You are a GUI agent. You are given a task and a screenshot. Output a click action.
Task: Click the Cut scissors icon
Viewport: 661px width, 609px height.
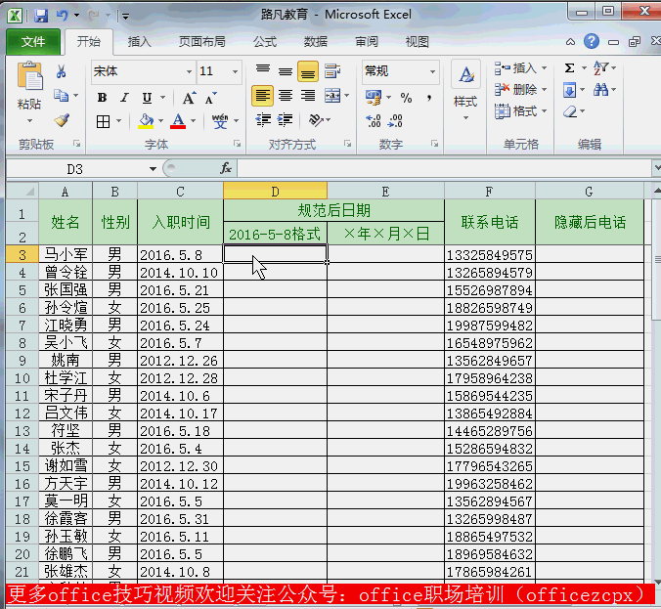tap(62, 72)
